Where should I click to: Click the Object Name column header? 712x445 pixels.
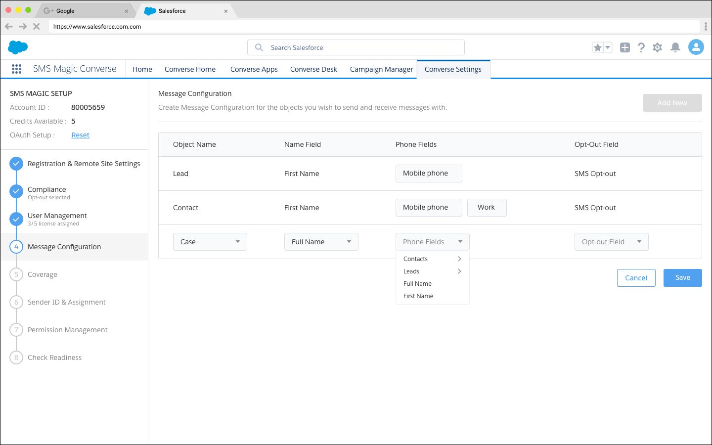tap(194, 144)
